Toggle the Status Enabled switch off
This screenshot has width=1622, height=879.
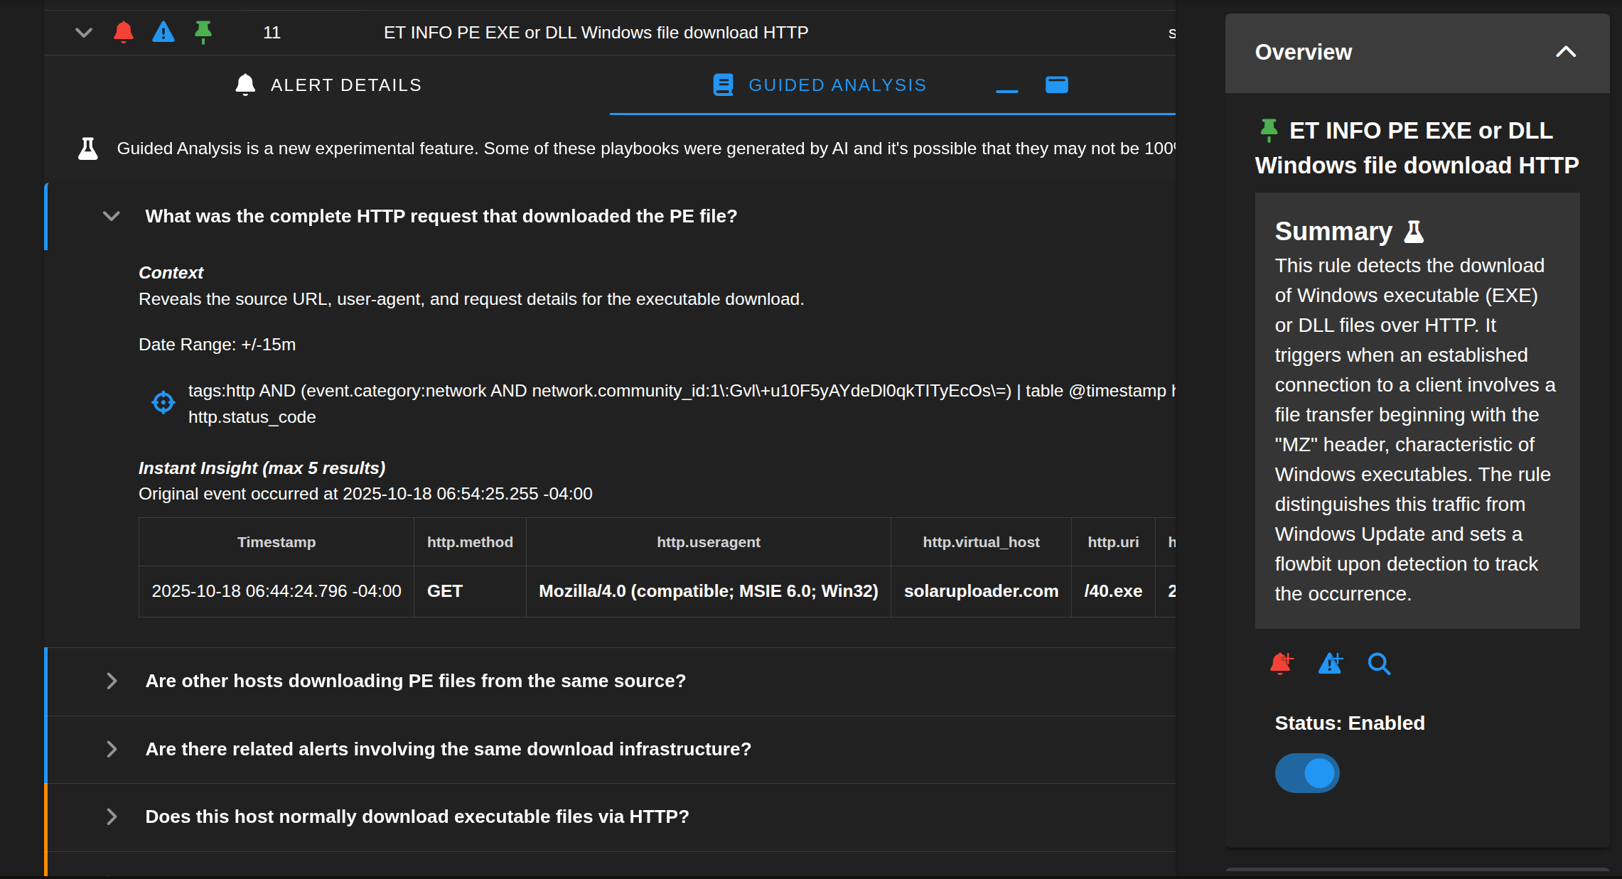[x=1306, y=773]
